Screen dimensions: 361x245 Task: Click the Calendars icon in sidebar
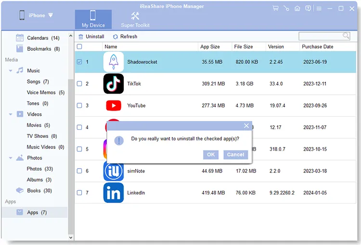(20, 37)
